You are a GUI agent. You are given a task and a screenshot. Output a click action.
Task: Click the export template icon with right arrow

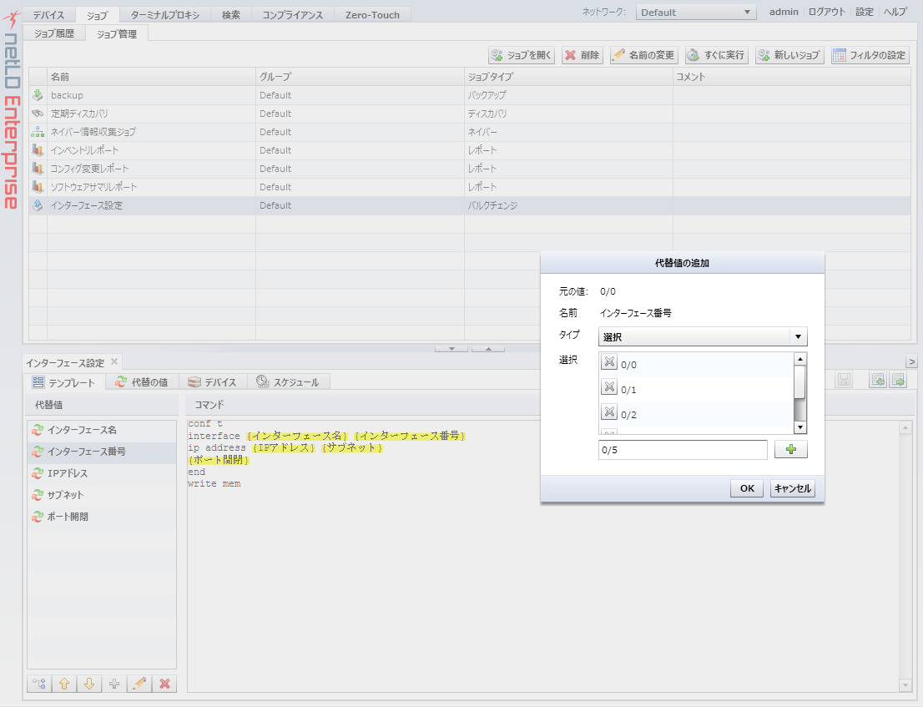[898, 381]
